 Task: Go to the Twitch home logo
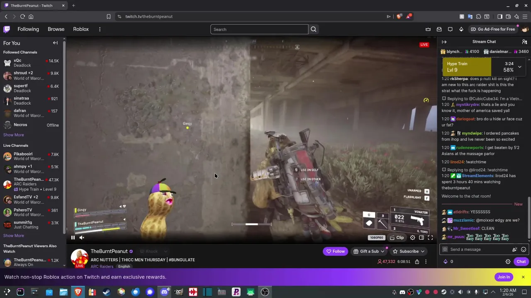point(7,29)
